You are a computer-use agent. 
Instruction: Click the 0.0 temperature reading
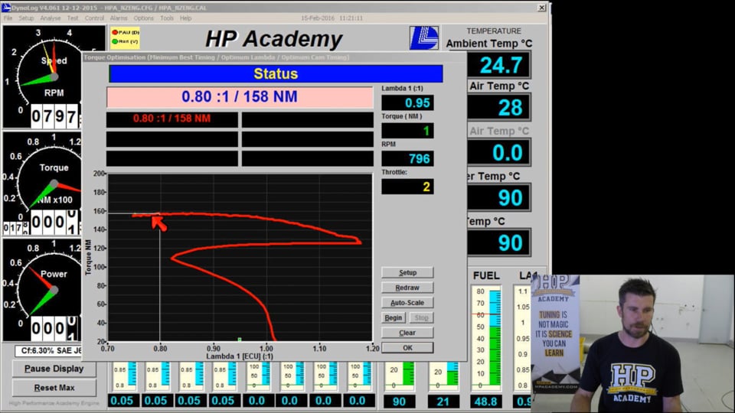click(499, 153)
